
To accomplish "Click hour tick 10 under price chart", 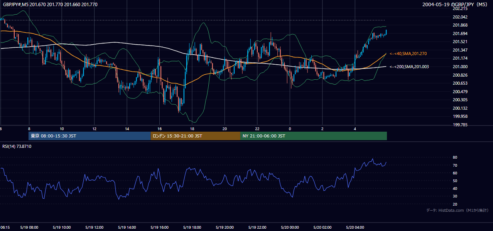I will pyautogui.click(x=62, y=129).
